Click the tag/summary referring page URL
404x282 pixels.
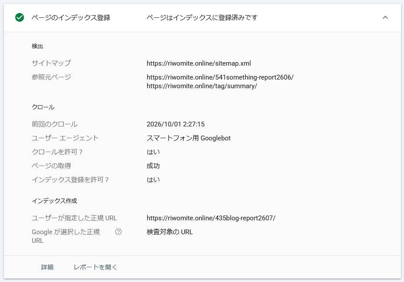tap(202, 86)
